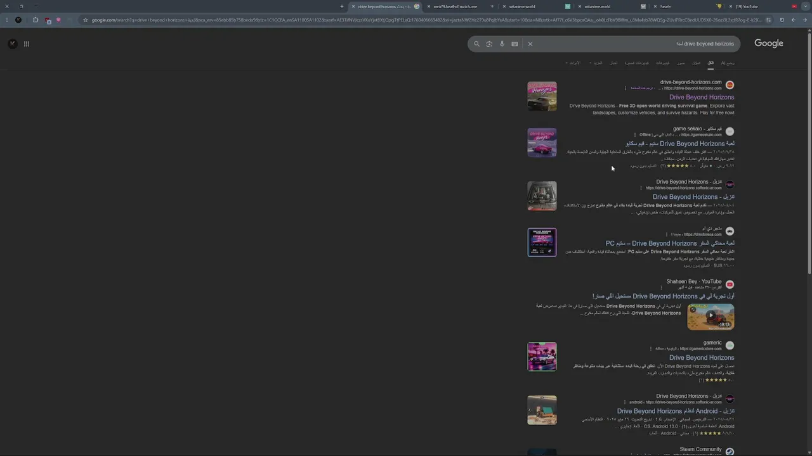Viewport: 812px width, 456px height.
Task: View site information icon in address bar
Action: (x=769, y=20)
